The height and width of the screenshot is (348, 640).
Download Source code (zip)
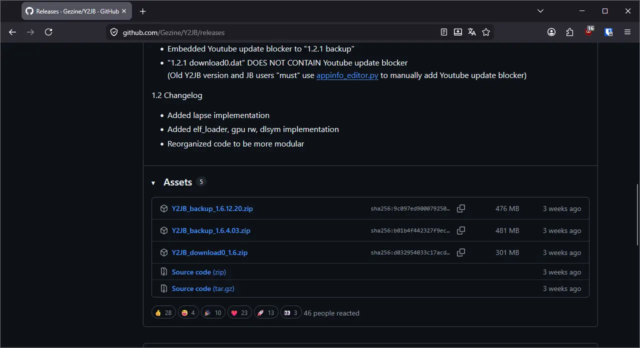pyautogui.click(x=199, y=272)
